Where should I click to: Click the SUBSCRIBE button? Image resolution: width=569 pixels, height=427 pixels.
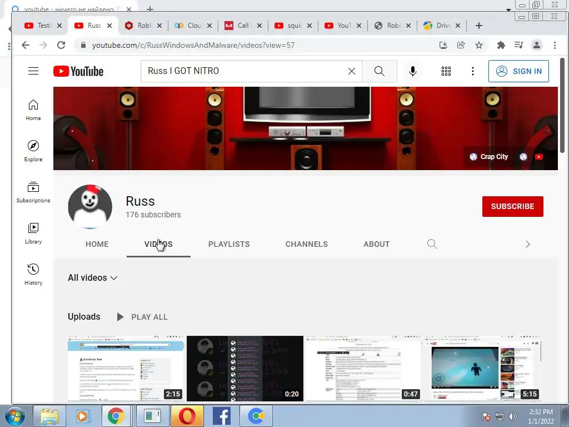point(512,206)
